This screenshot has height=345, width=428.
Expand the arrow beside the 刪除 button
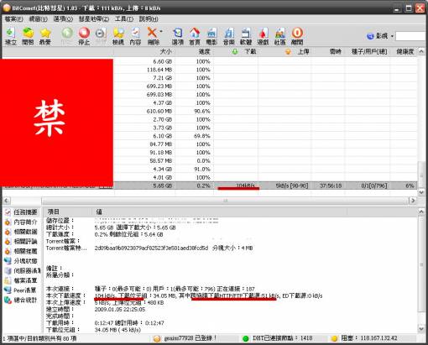[x=161, y=31]
